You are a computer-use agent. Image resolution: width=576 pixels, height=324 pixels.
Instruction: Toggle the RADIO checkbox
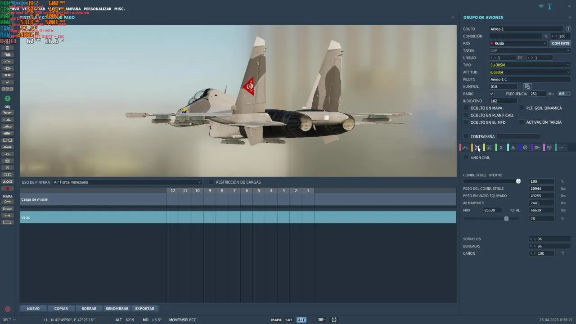click(491, 94)
